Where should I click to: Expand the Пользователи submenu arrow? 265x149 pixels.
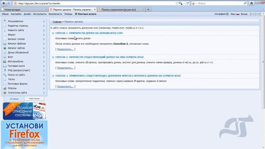[x=44, y=21]
